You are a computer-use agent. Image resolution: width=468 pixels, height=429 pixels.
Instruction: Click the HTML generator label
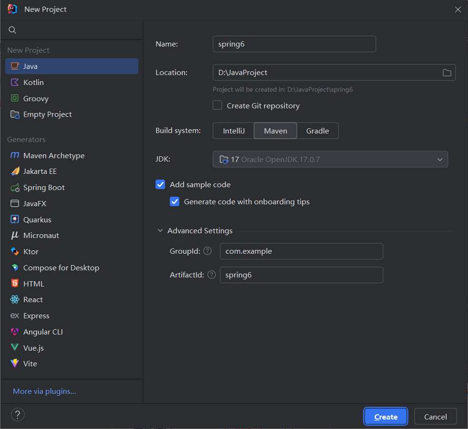pos(34,284)
